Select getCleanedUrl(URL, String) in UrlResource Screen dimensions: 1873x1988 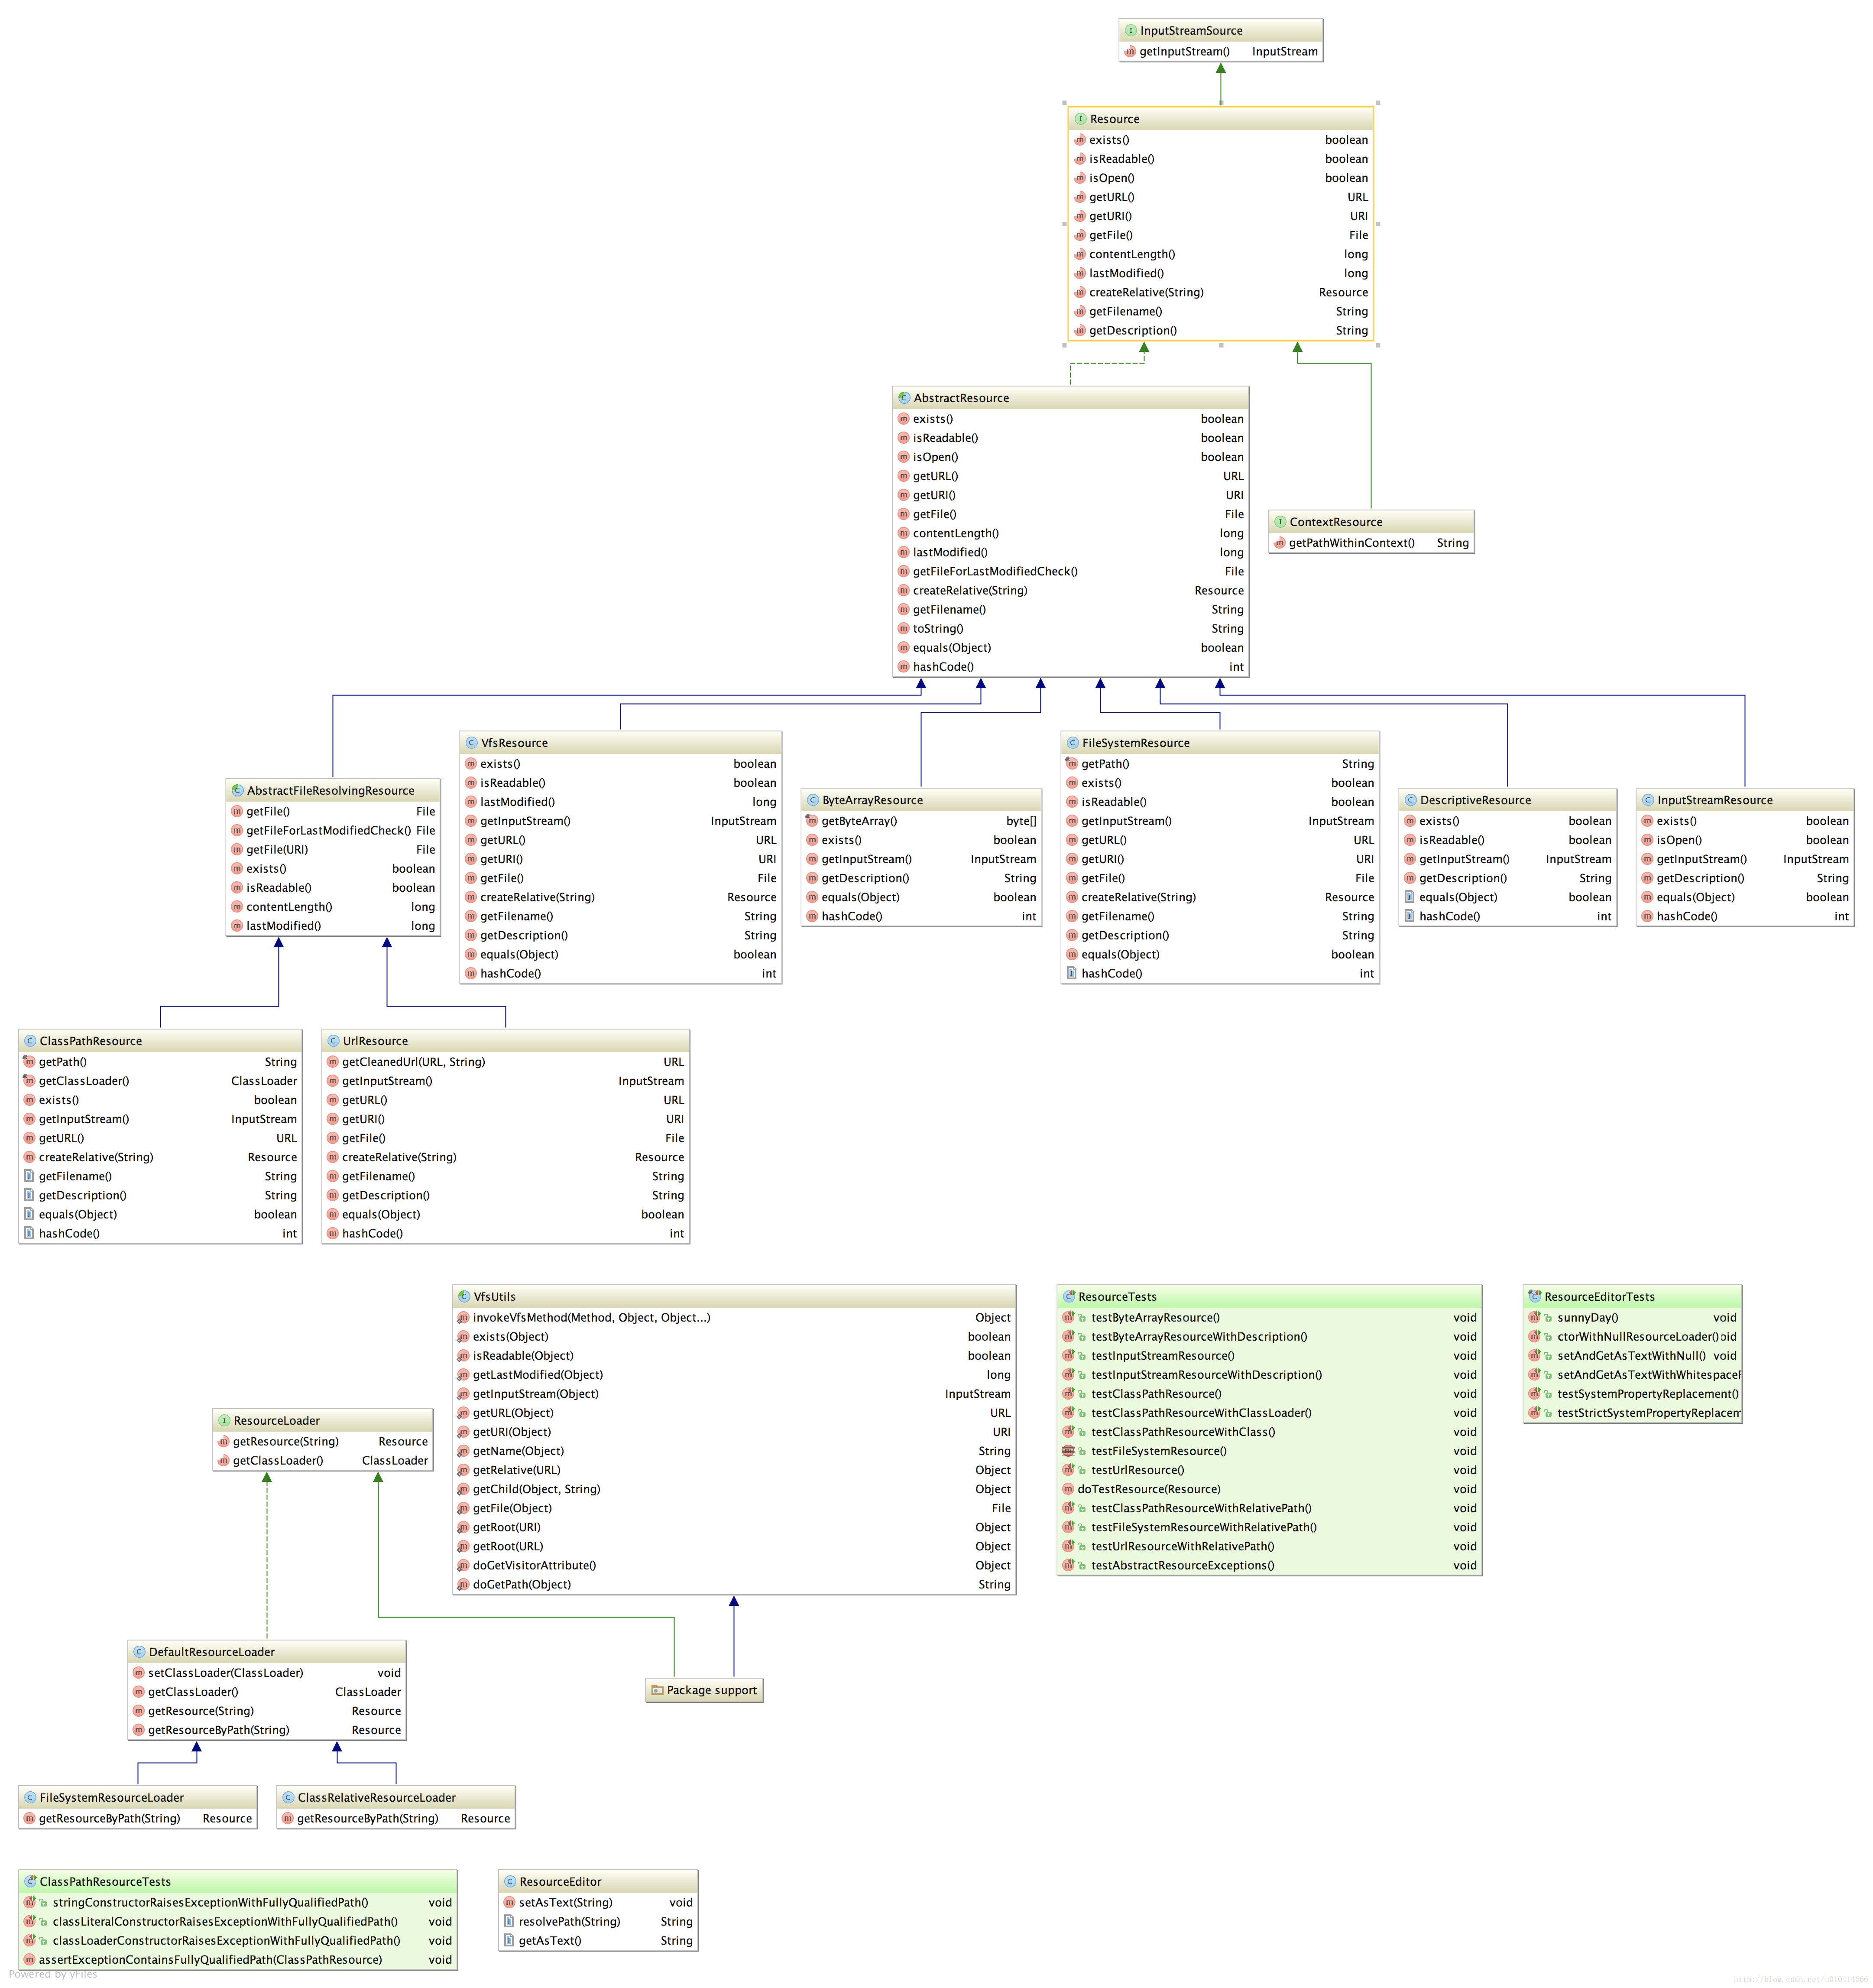[413, 1062]
